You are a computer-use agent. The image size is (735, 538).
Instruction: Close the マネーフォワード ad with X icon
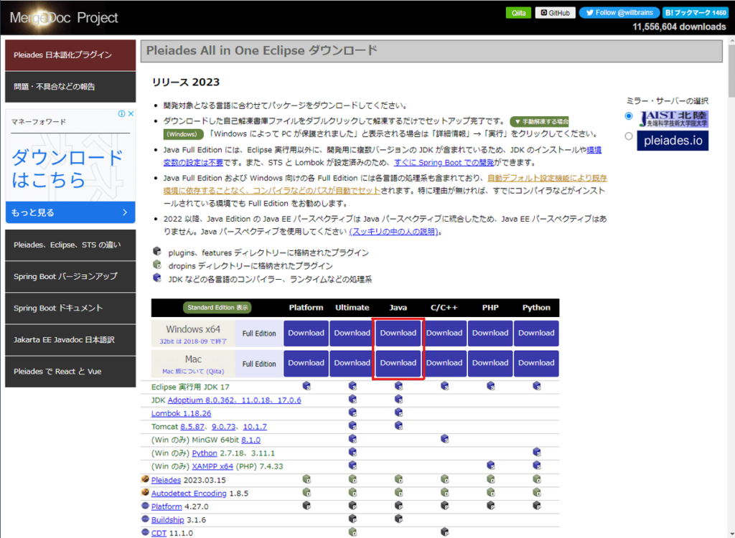pos(131,114)
